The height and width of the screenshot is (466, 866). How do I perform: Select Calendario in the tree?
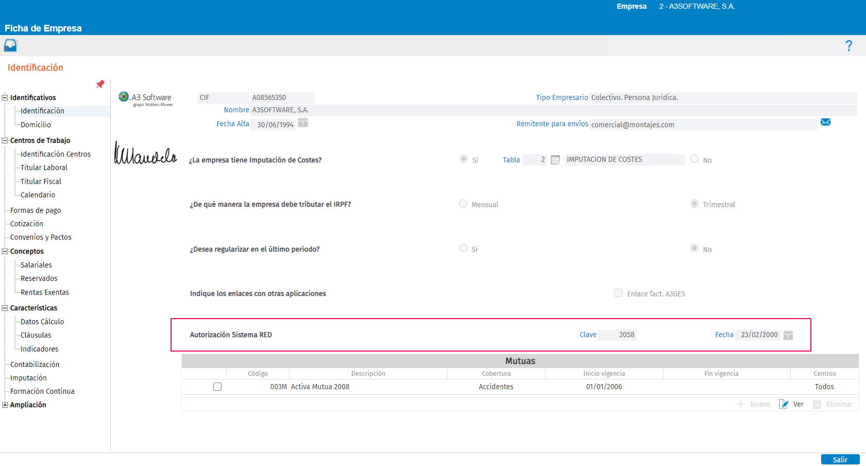(x=38, y=195)
